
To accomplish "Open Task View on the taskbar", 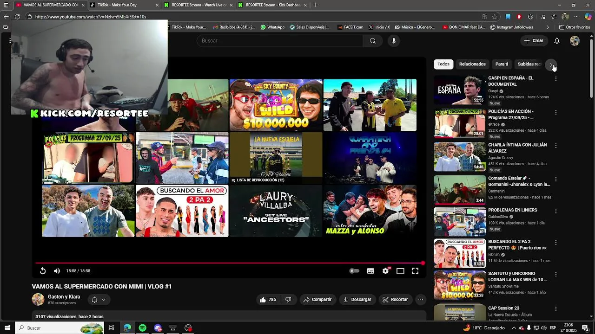I will coord(112,328).
